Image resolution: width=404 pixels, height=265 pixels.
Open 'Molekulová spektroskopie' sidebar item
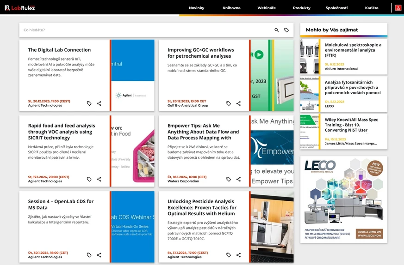click(x=353, y=50)
